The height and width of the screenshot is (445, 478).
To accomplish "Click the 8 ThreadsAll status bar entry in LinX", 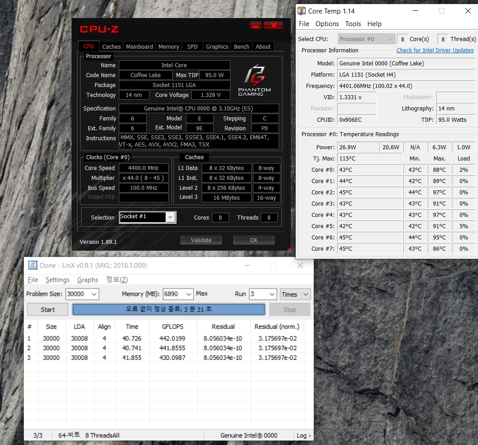I will tap(102, 435).
